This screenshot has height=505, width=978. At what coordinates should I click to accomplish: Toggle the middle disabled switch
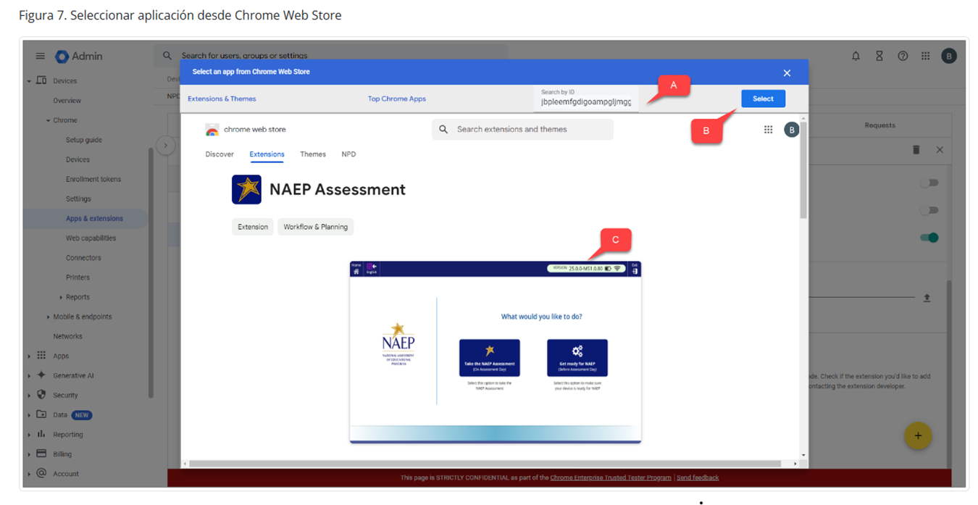click(929, 210)
